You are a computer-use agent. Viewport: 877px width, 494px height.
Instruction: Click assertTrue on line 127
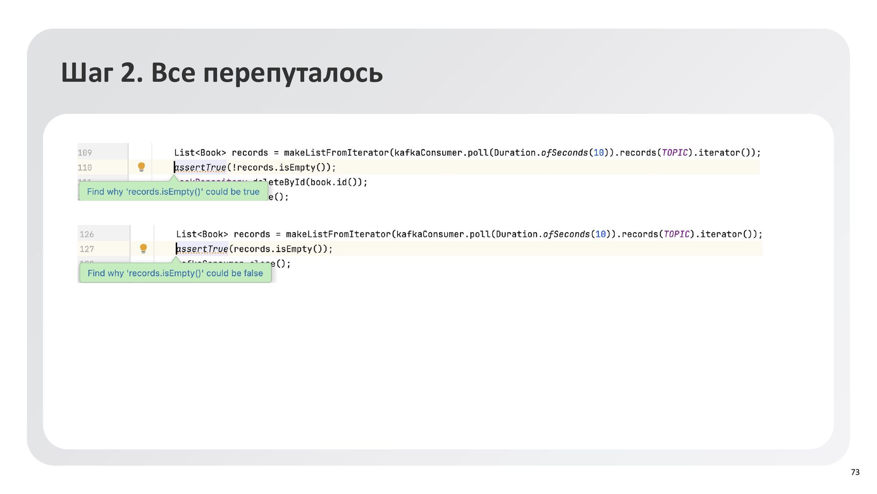(202, 249)
